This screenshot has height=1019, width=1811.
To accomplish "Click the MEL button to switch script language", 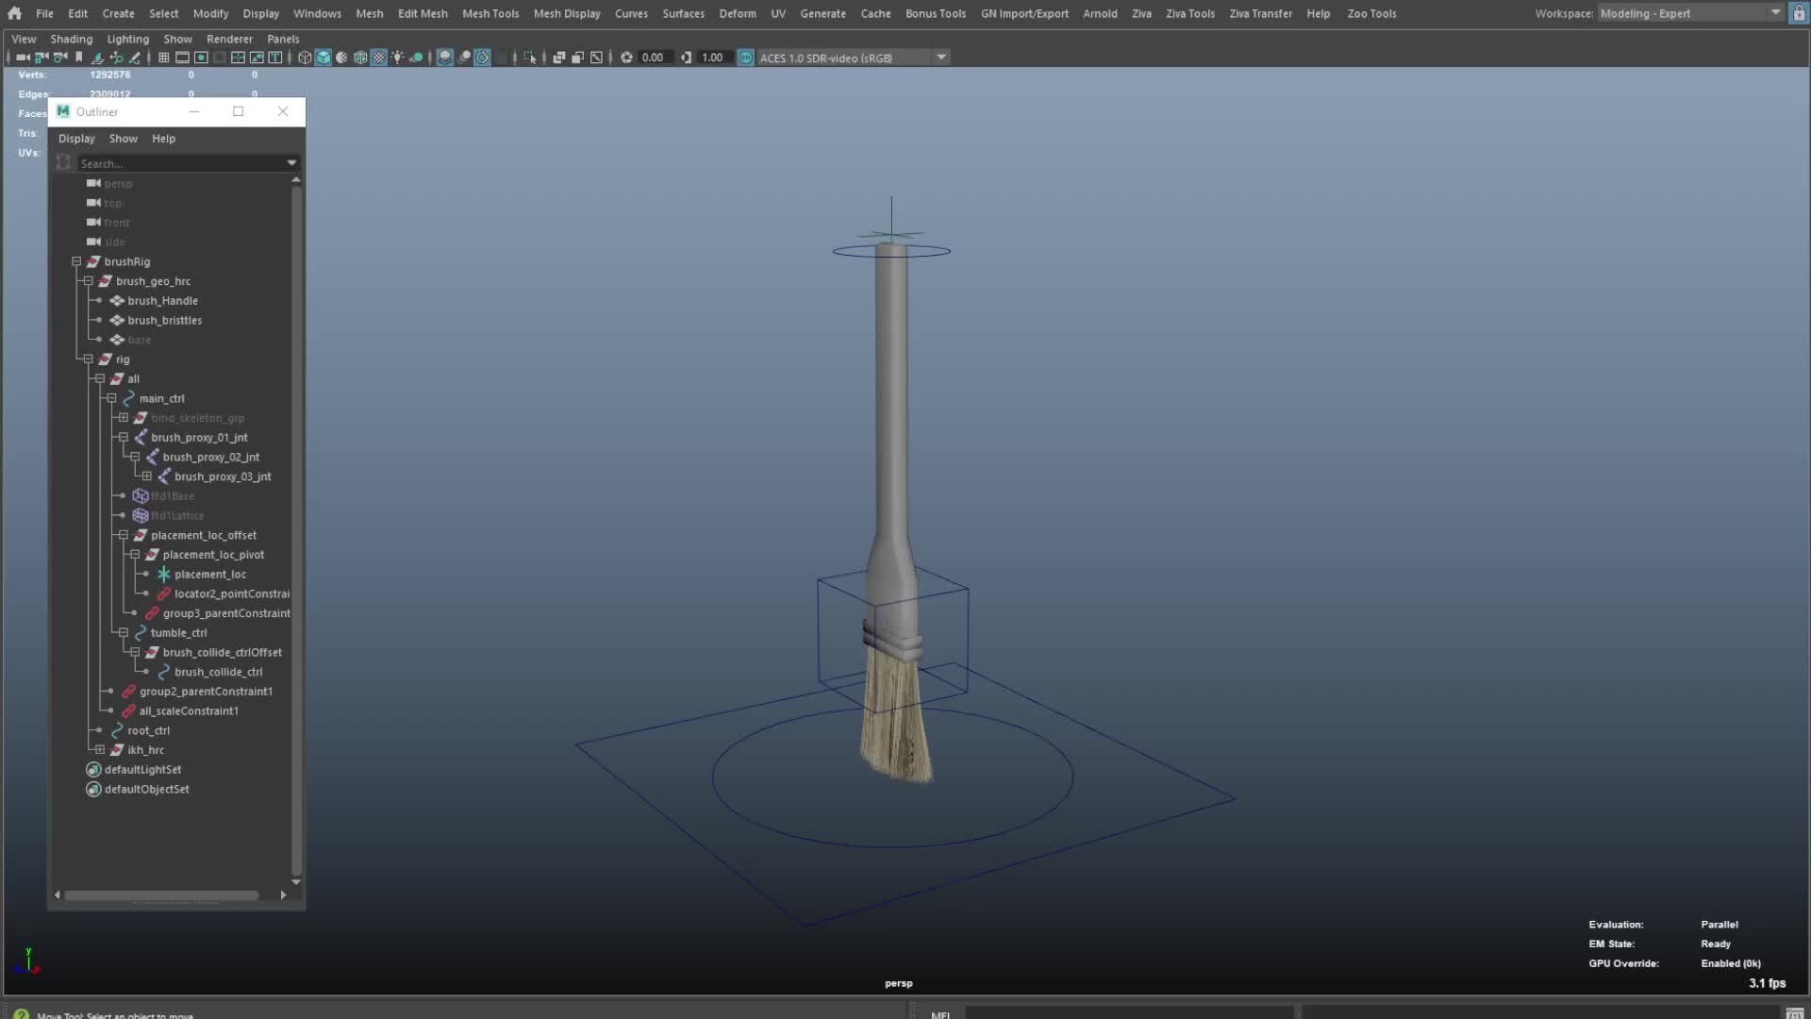I will 940,1014.
